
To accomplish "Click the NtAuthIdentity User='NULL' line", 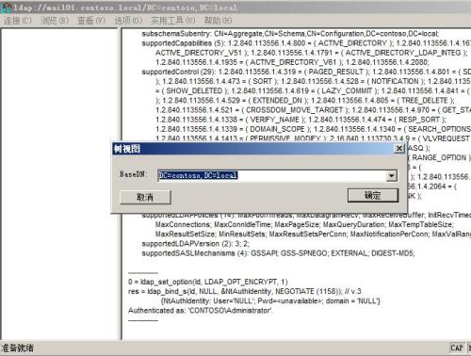I will [x=270, y=301].
